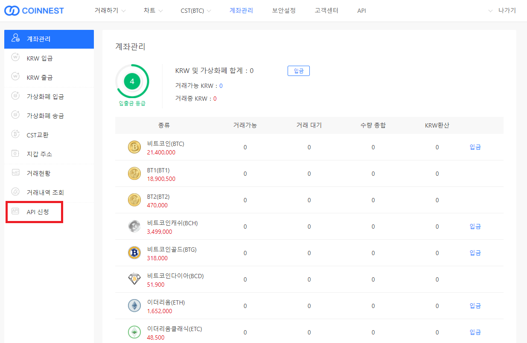
Task: Click the 이더리움 price 1,652,000
Action: [160, 311]
